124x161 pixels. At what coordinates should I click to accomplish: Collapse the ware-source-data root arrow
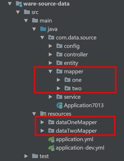[10, 4]
